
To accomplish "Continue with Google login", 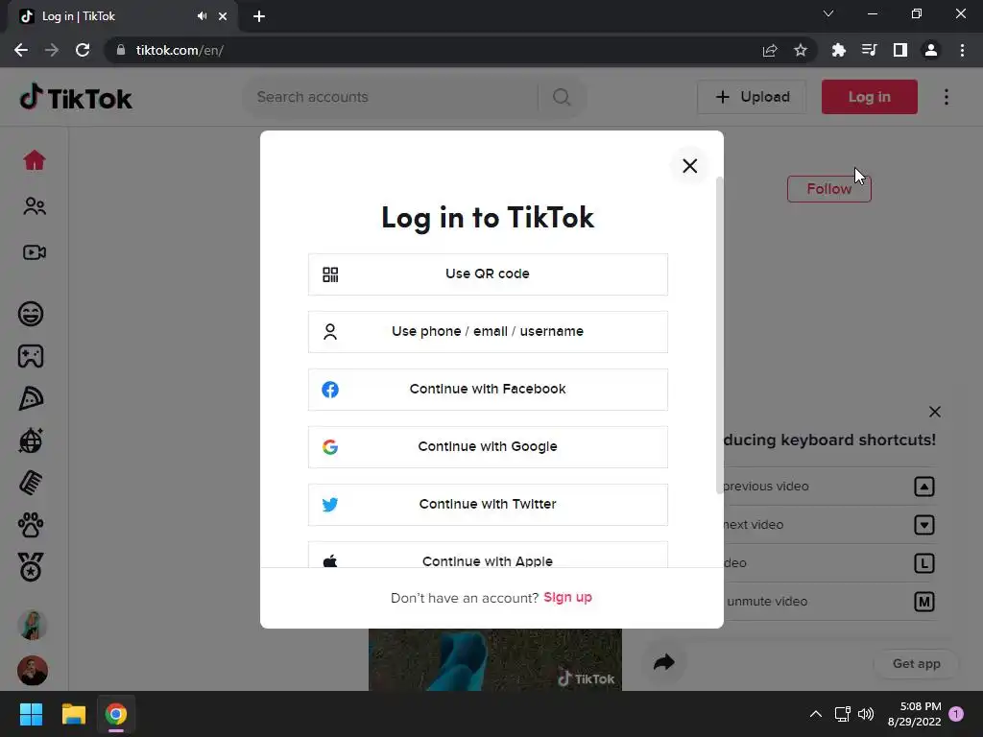I will (x=488, y=447).
